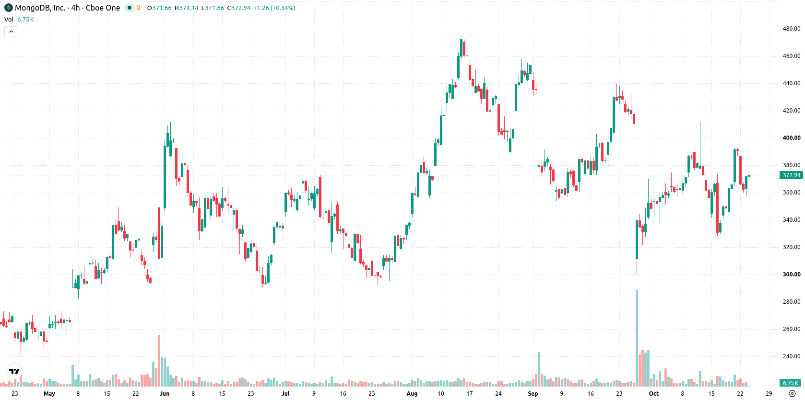Viewport: 805px width, 400px height.
Task: Click the orange D data indicator
Action: [138, 8]
